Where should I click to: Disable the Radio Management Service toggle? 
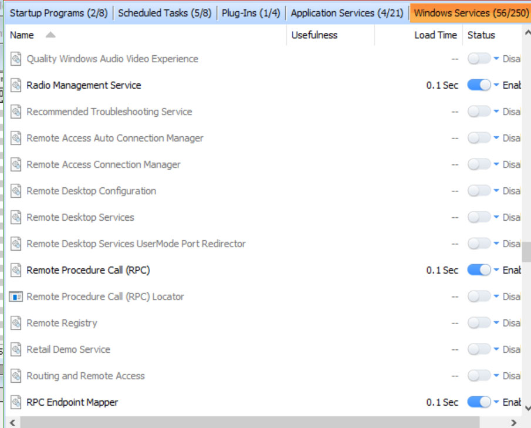[x=479, y=85]
